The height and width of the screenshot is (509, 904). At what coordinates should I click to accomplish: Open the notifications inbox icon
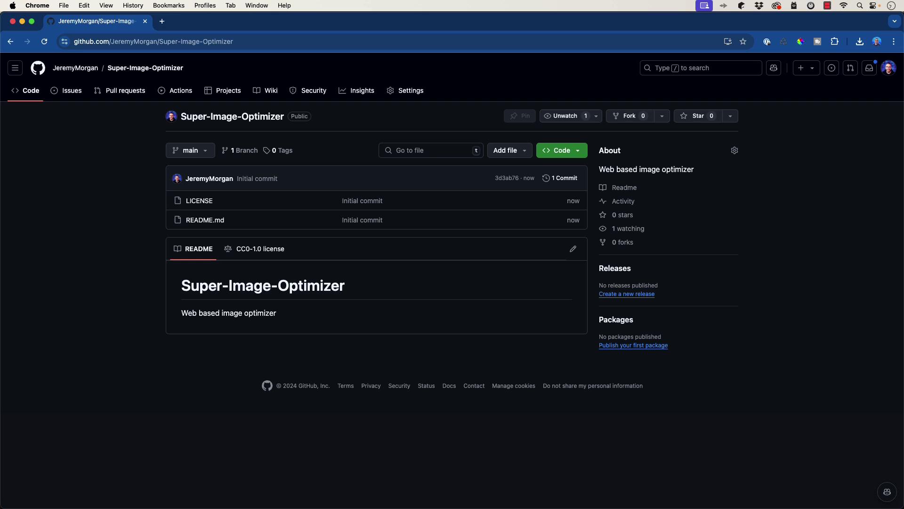pos(869,68)
